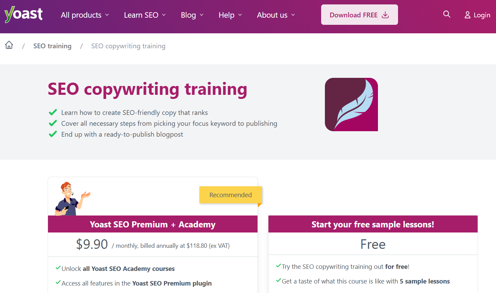
Task: Select the Start your free sample lessons header
Action: tap(373, 224)
